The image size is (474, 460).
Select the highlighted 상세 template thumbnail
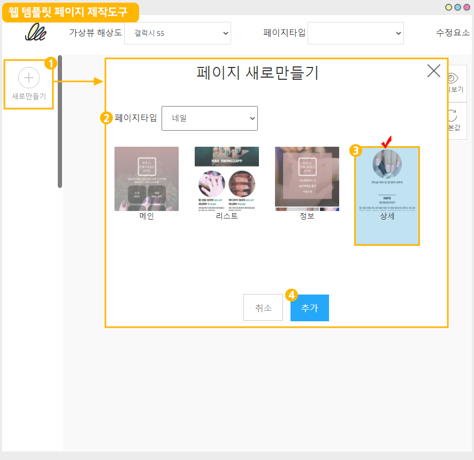387,195
